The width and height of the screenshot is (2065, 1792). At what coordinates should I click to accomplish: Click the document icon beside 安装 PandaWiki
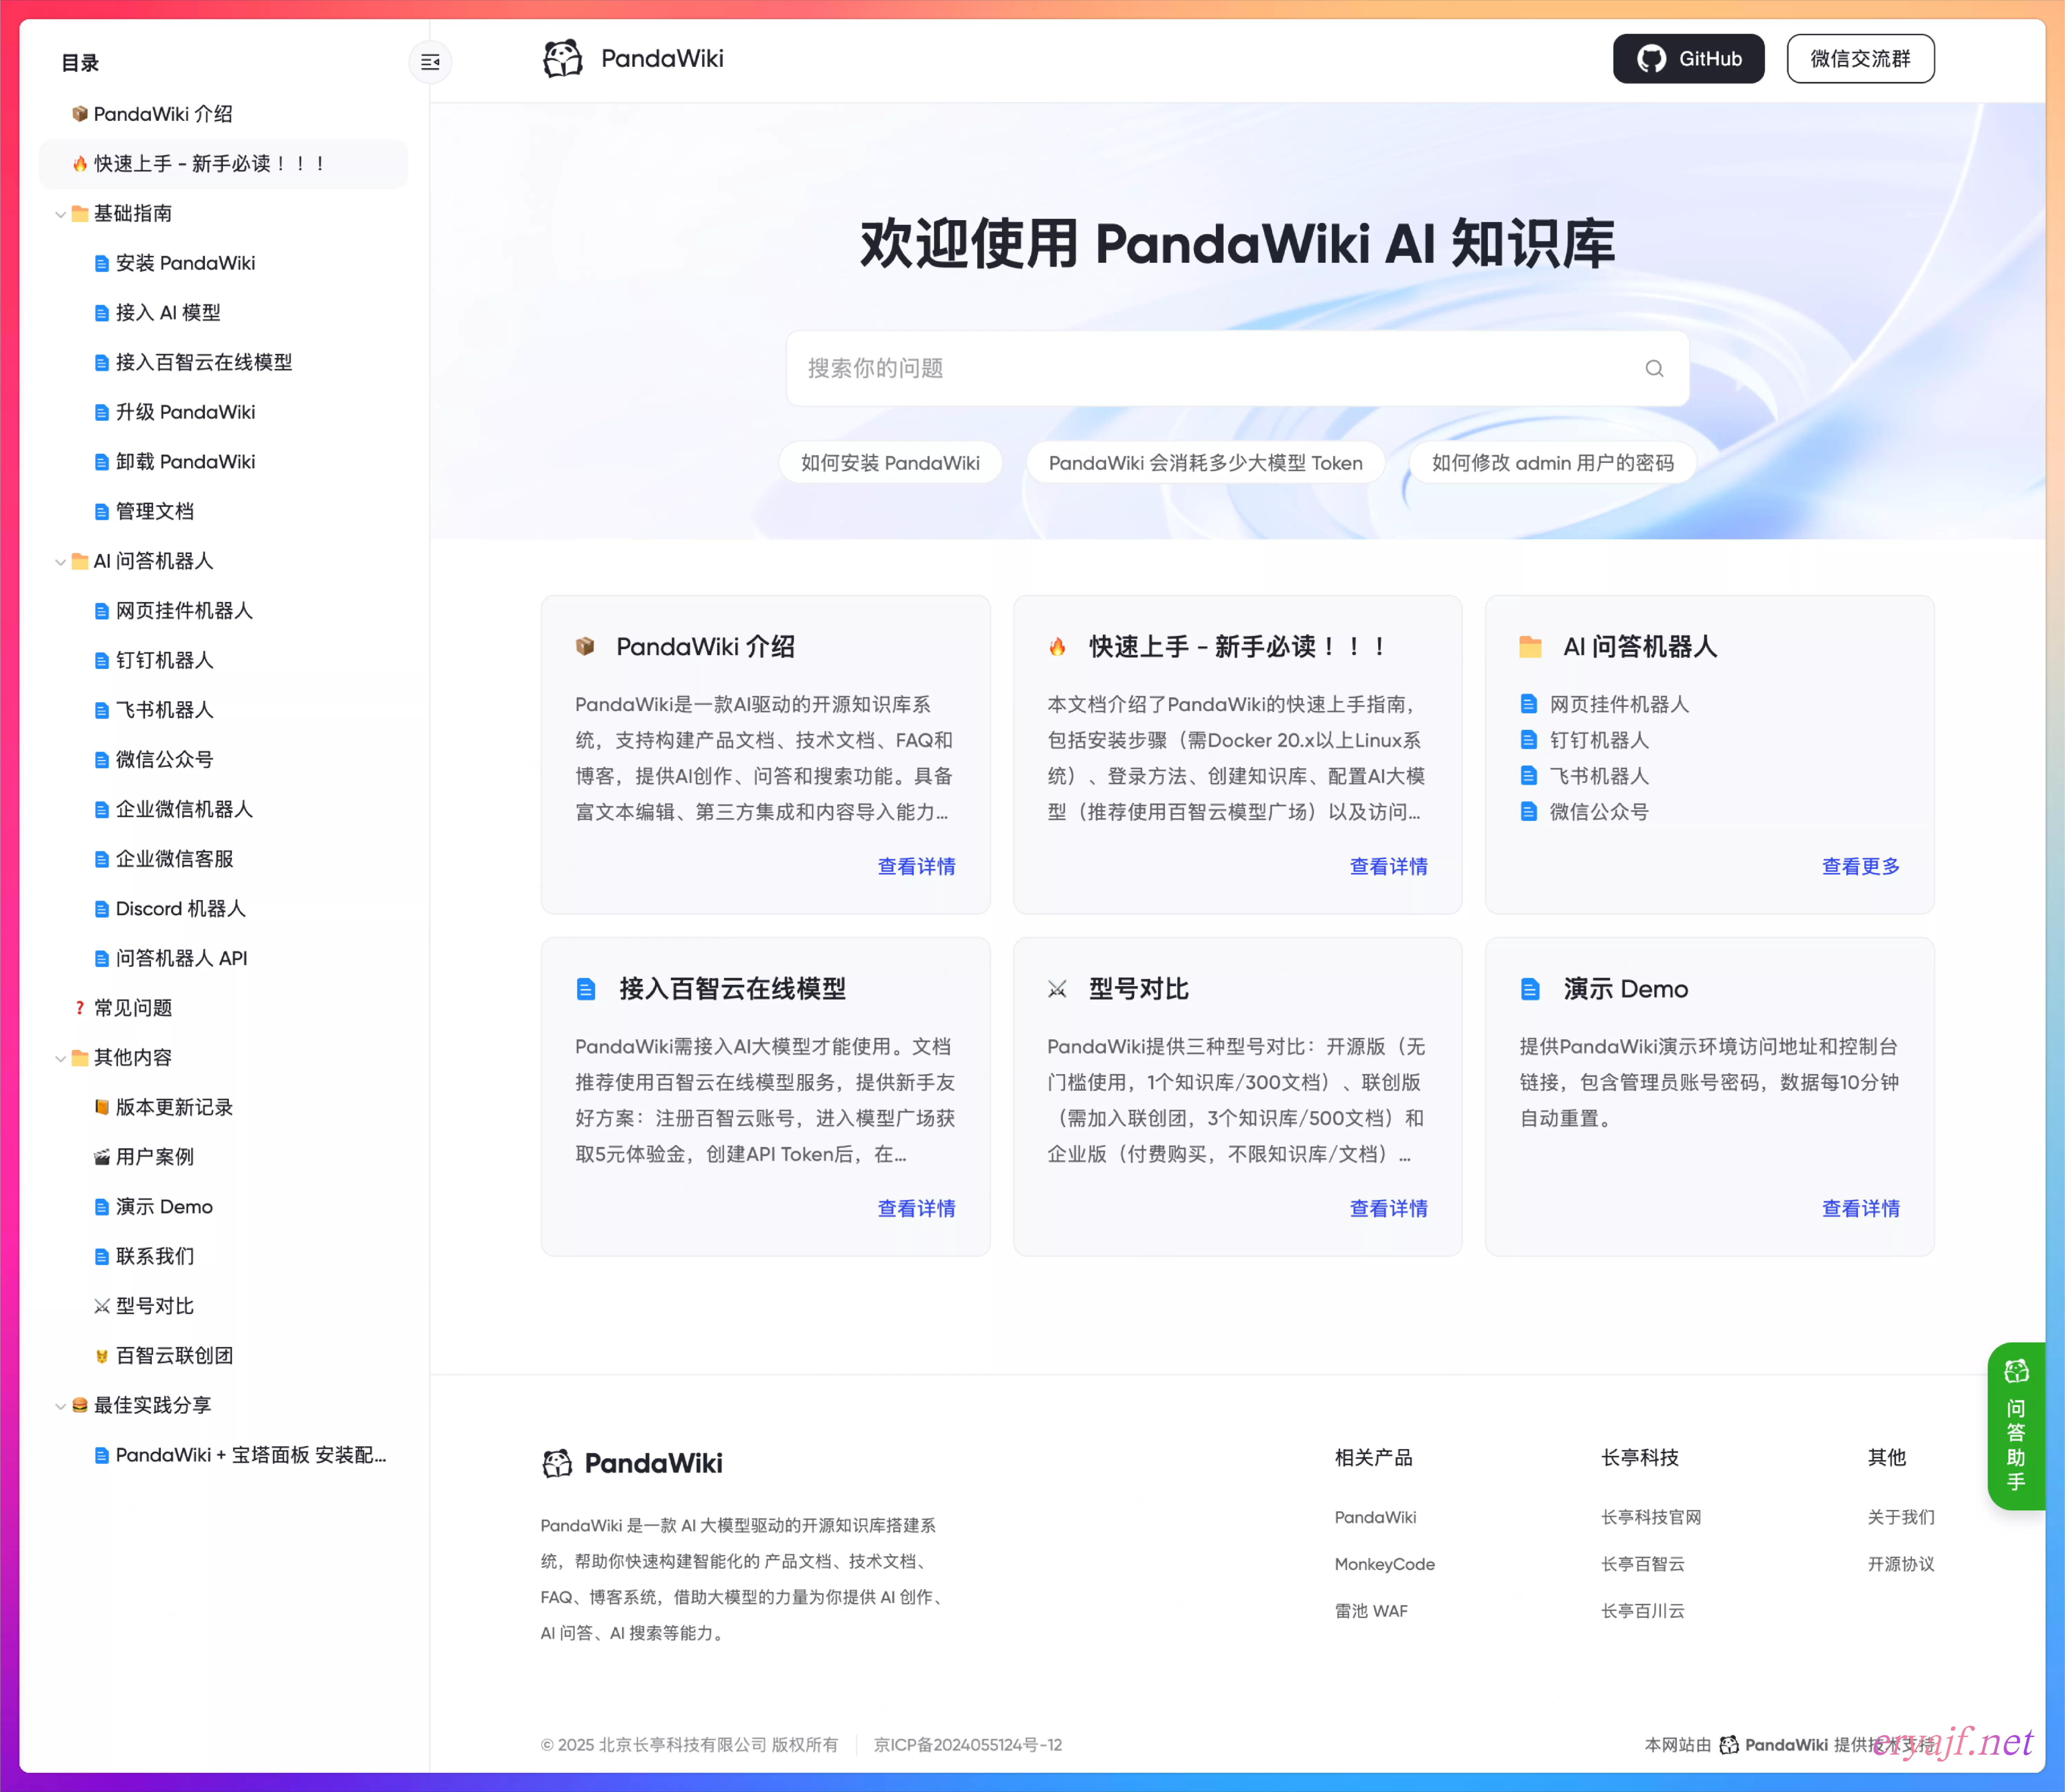click(102, 263)
